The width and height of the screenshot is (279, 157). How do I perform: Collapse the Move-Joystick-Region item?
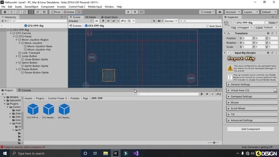tap(17, 40)
